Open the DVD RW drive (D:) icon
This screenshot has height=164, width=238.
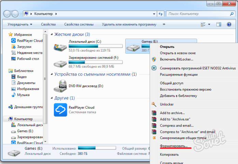point(60,86)
